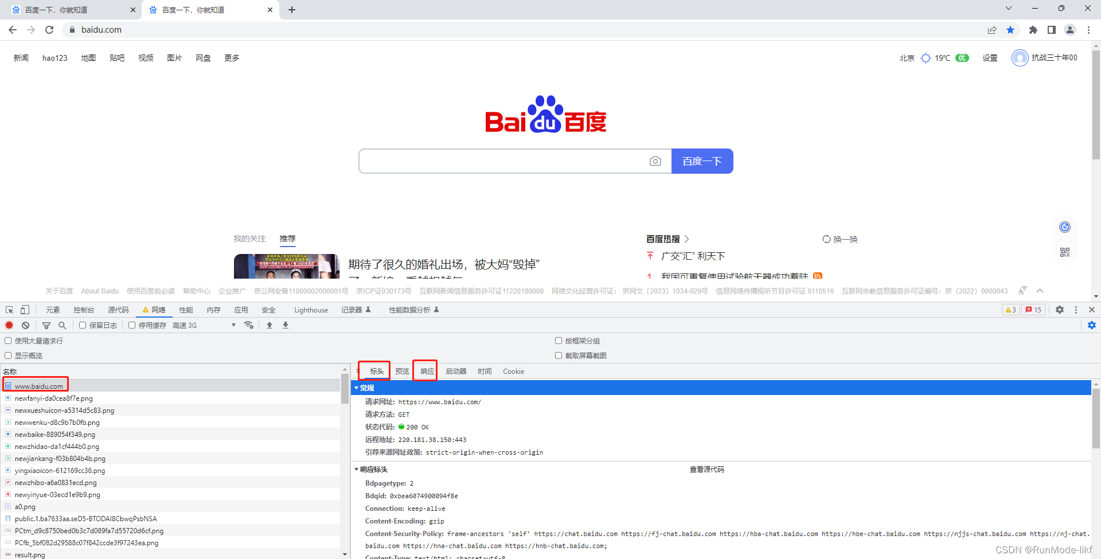Toggle 停用缓存 checkbox
Screen dimensions: 1101x559
(x=132, y=325)
